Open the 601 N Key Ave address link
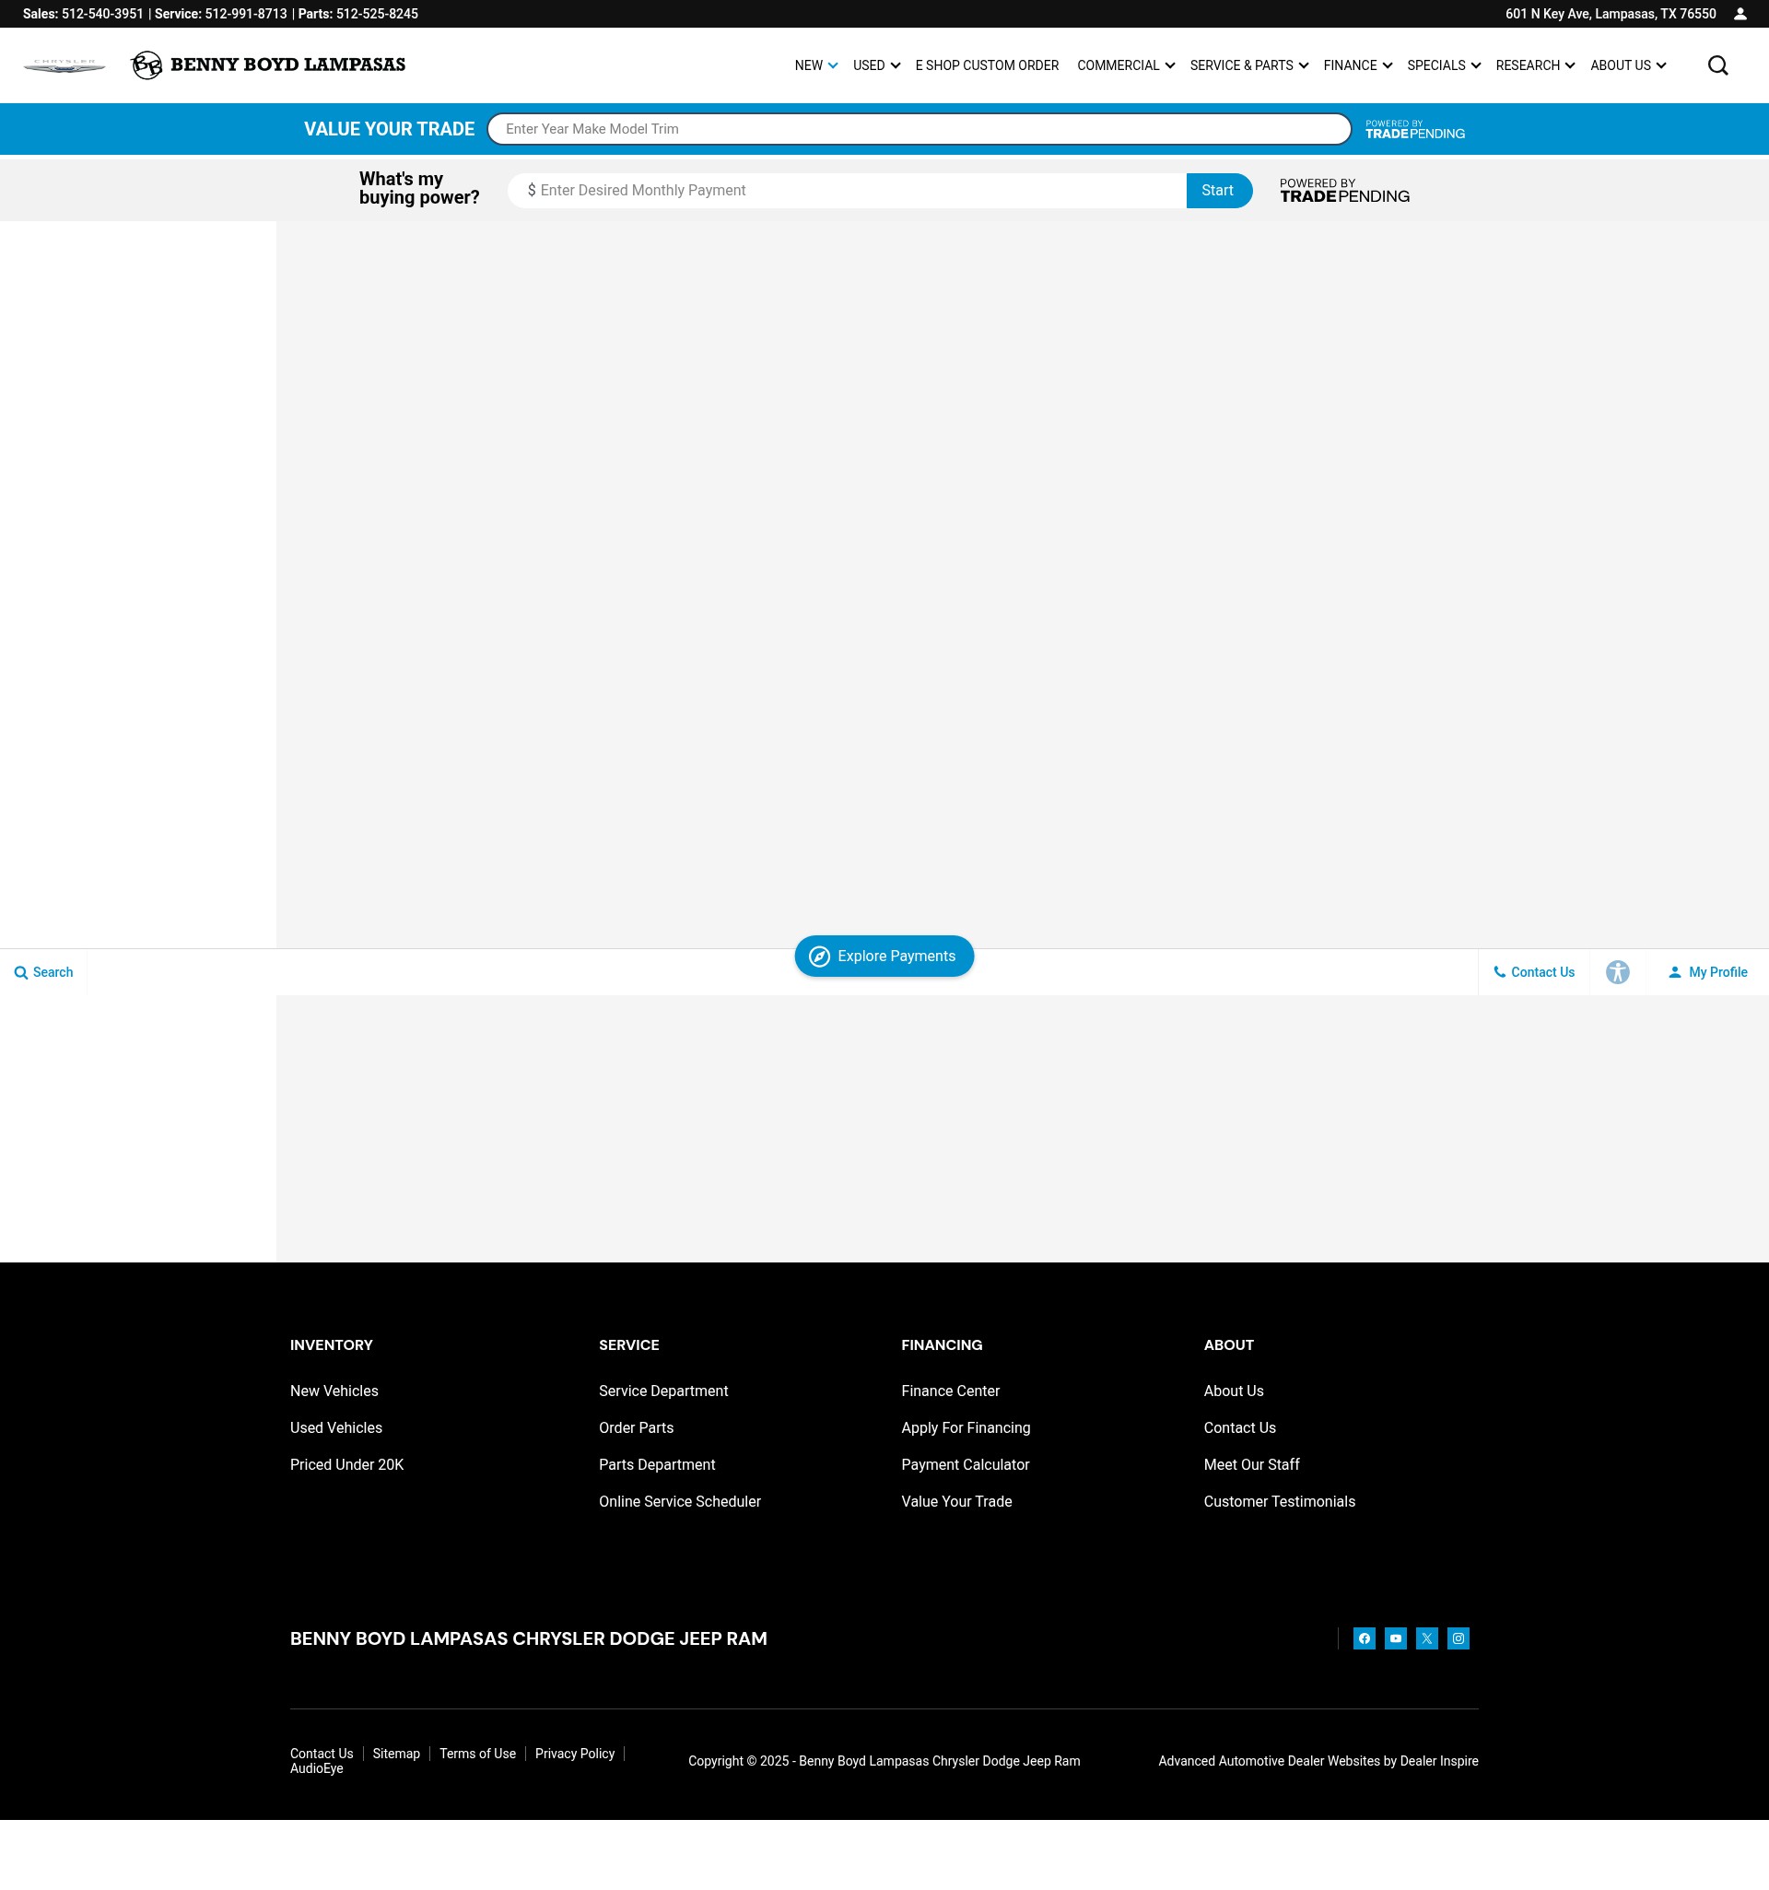This screenshot has width=1769, height=1890. point(1611,14)
